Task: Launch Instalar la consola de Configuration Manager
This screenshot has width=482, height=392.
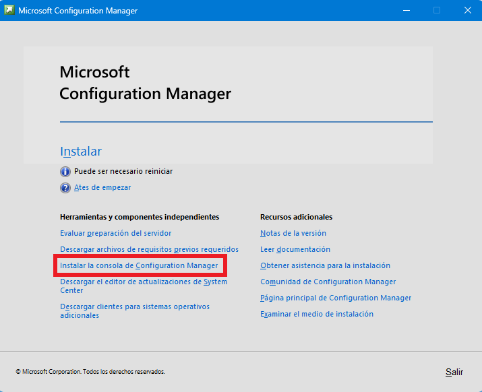Action: point(139,265)
